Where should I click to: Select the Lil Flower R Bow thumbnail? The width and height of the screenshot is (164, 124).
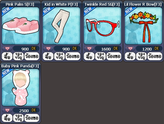(x=143, y=26)
